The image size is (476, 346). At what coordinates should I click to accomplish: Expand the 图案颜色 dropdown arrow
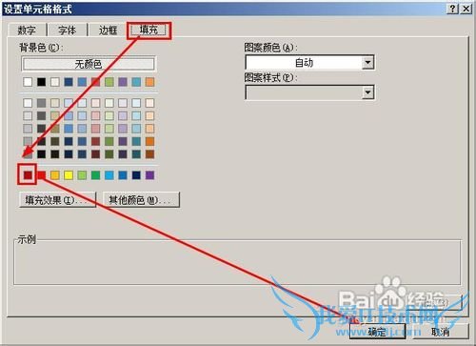367,63
